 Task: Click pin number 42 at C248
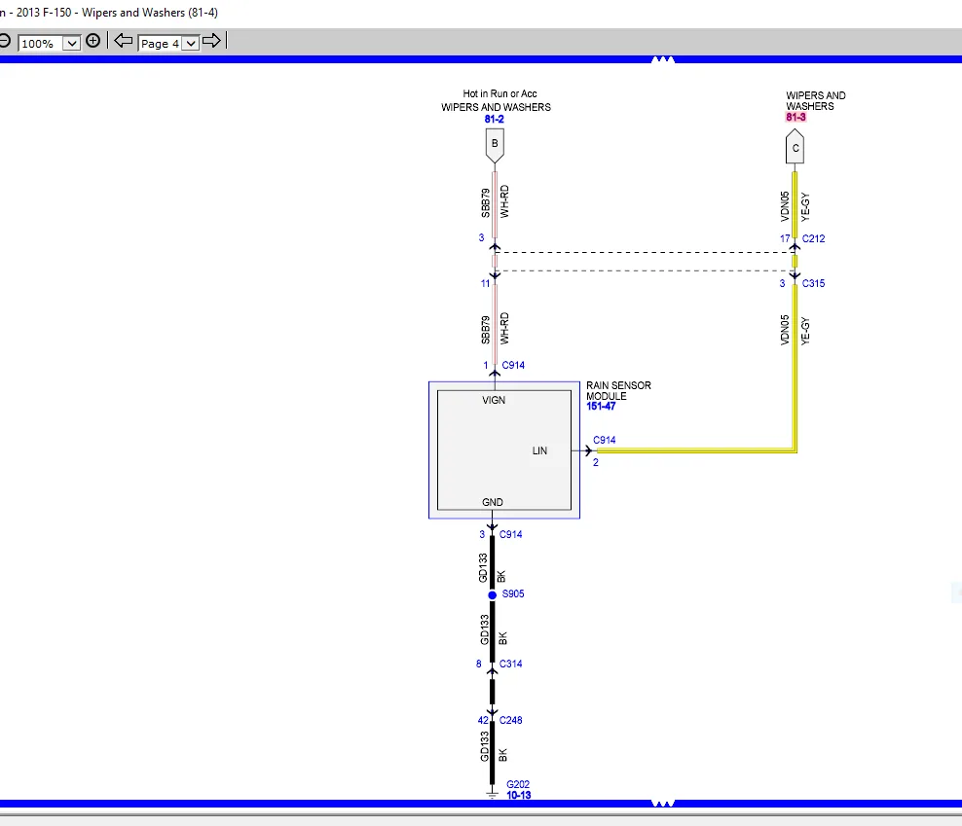[483, 721]
